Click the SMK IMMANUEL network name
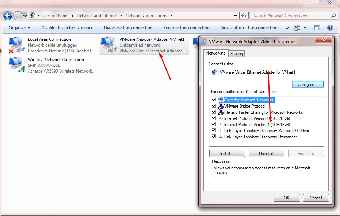 pos(44,65)
